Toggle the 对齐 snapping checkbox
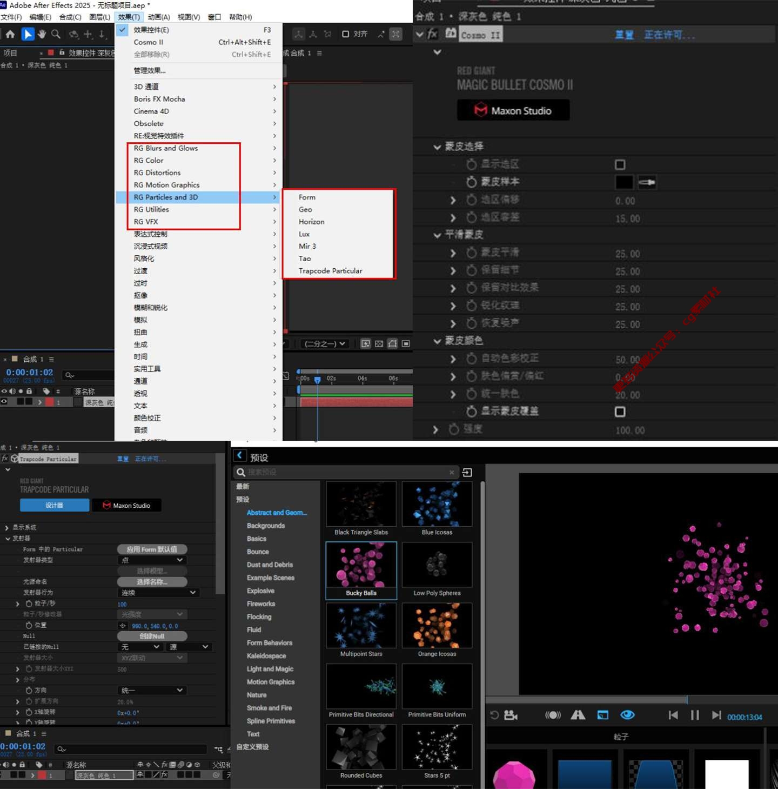778x789 pixels. coord(346,34)
